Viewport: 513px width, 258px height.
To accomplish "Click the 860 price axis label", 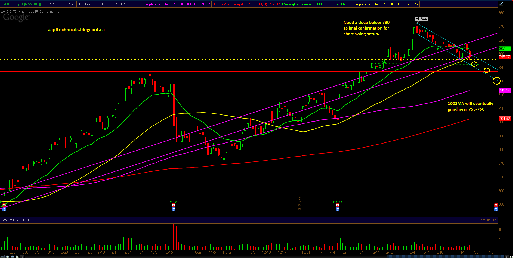I will [501, 13].
